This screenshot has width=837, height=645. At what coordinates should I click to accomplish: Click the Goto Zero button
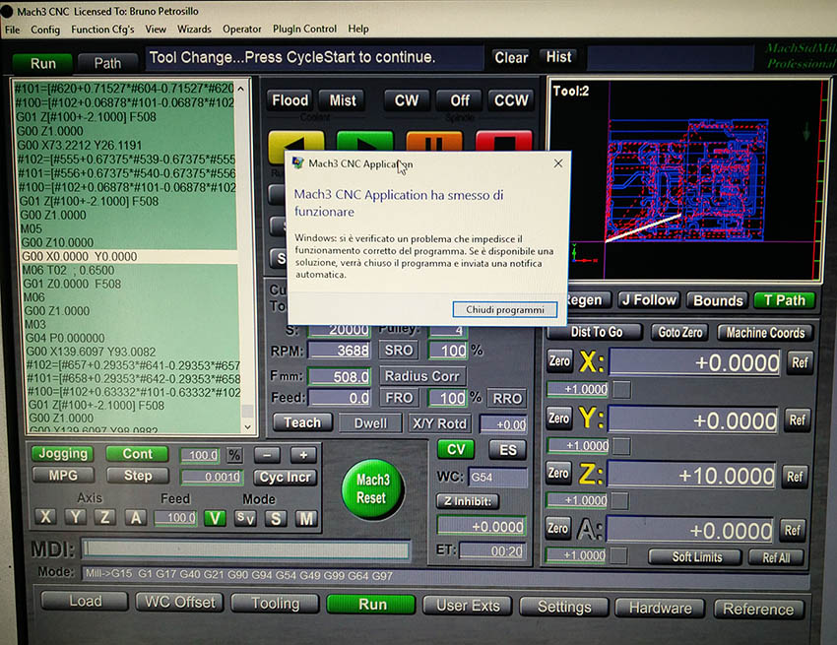coord(679,333)
